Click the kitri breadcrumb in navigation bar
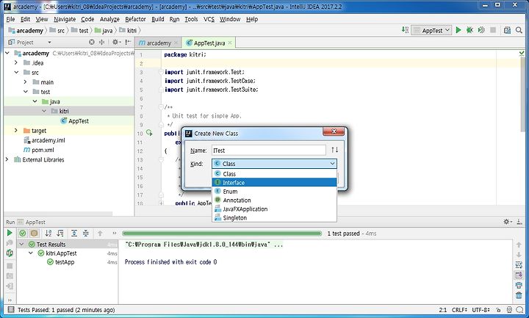This screenshot has height=318, width=529. 128,30
